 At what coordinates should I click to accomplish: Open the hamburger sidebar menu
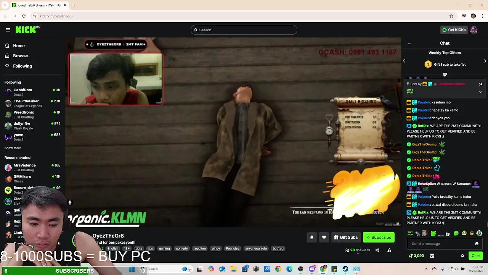coord(8,30)
